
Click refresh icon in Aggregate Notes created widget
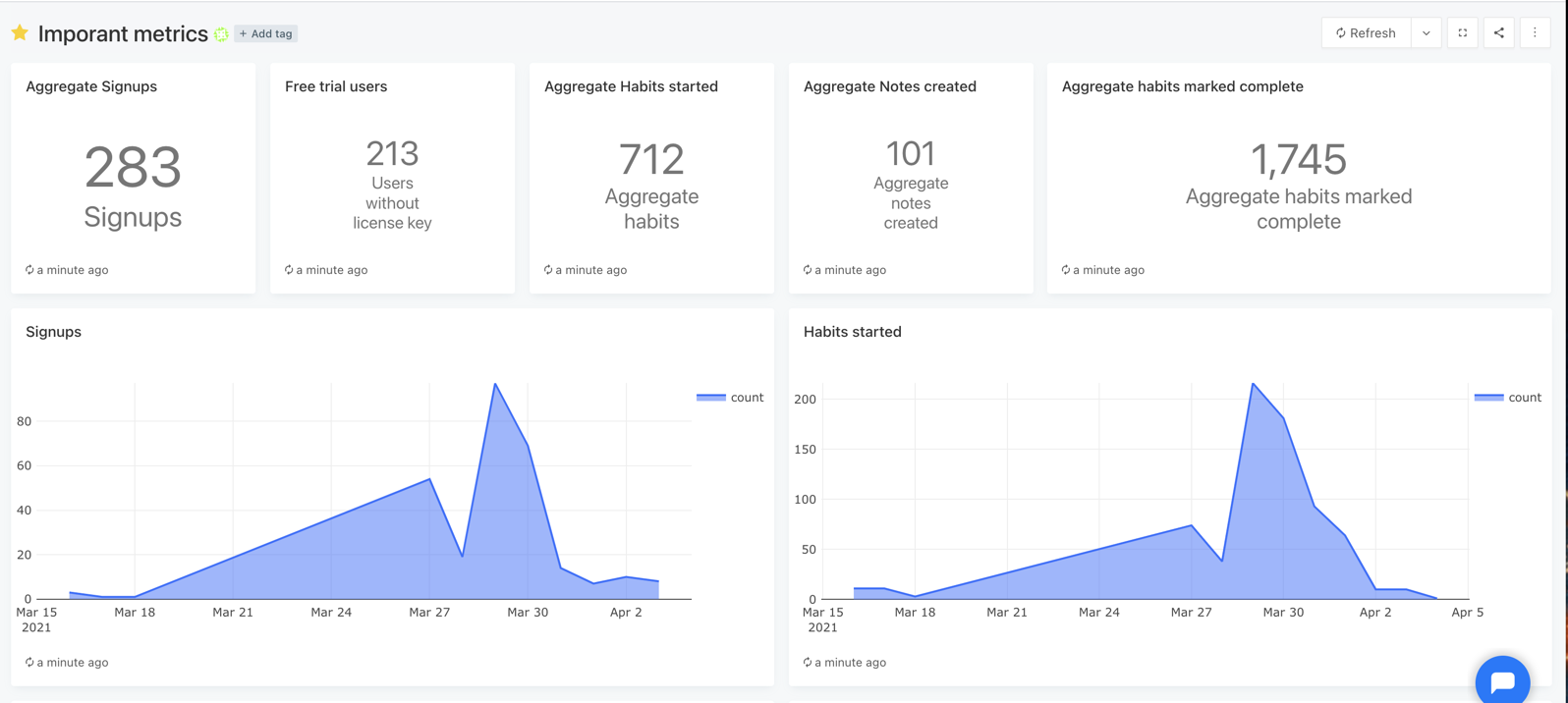click(808, 270)
